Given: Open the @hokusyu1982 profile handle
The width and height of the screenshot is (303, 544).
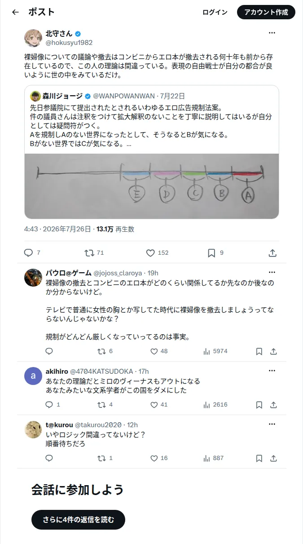Looking at the screenshot, I should (x=69, y=43).
